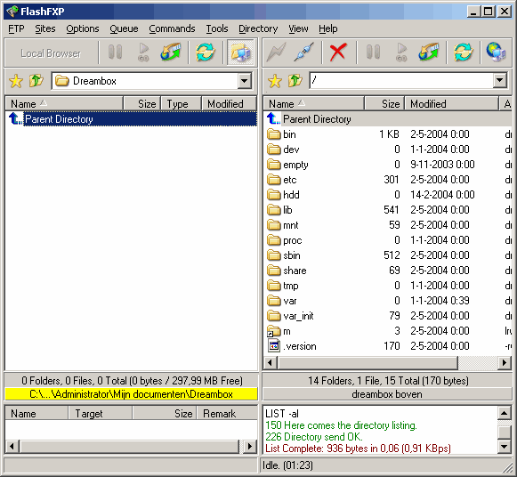Open the Sites menu

45,29
